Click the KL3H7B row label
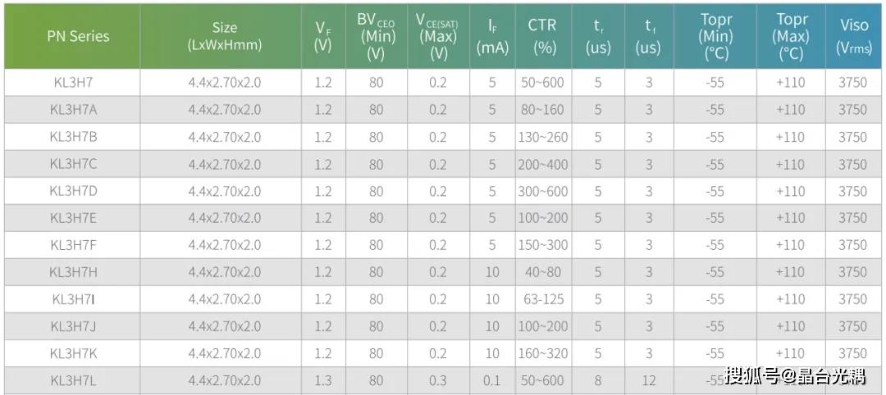Viewport: 886px width, 395px height. pos(74,137)
